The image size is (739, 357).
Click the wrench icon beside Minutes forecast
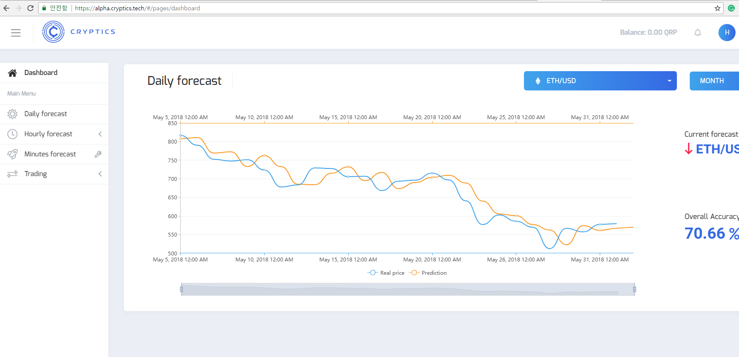coord(98,154)
